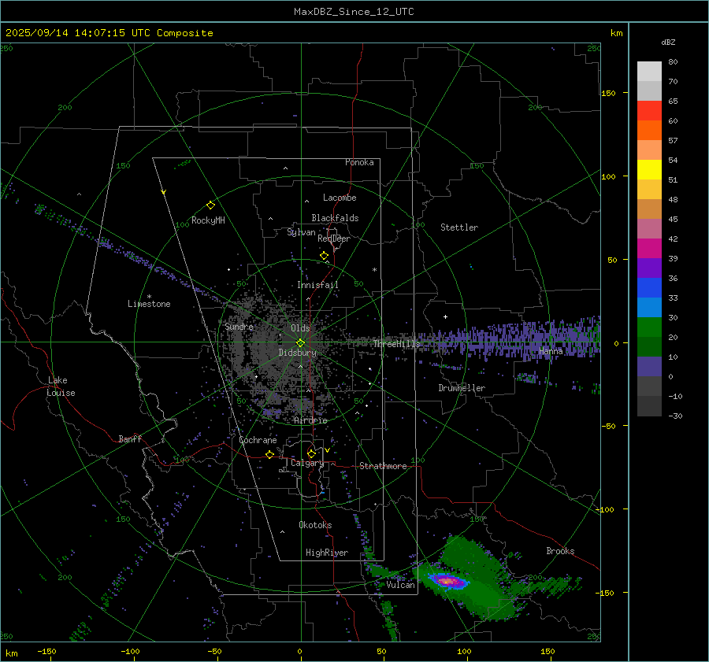The image size is (709, 662).
Task: Click the Drumheller city label
Action: coord(462,388)
